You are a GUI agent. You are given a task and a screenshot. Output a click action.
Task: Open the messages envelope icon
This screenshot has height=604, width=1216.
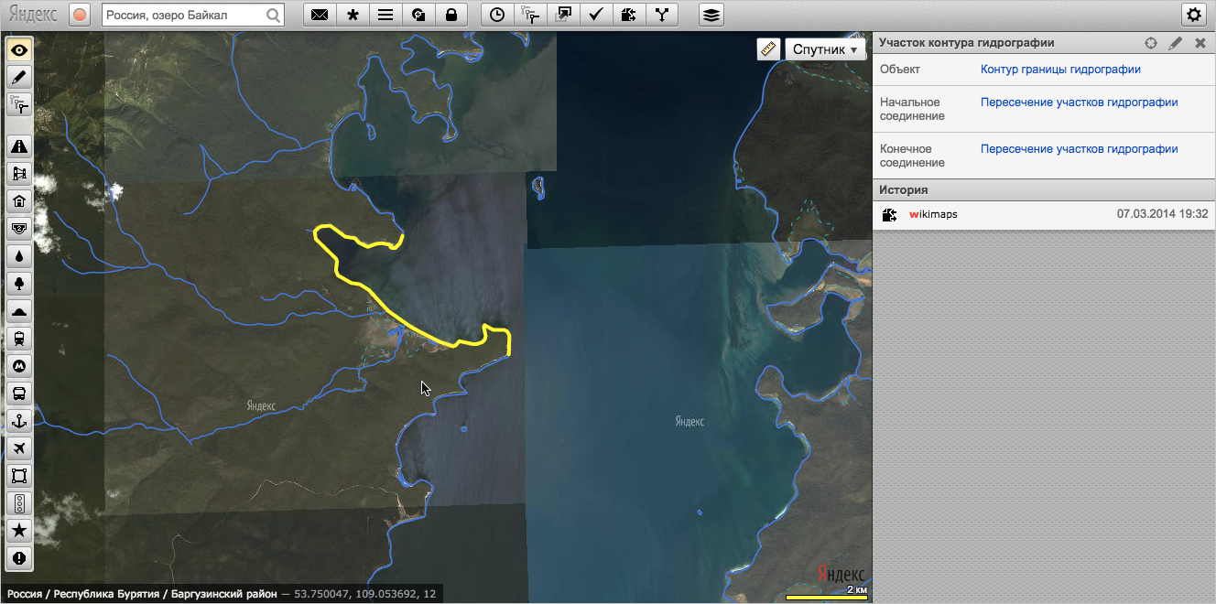320,15
